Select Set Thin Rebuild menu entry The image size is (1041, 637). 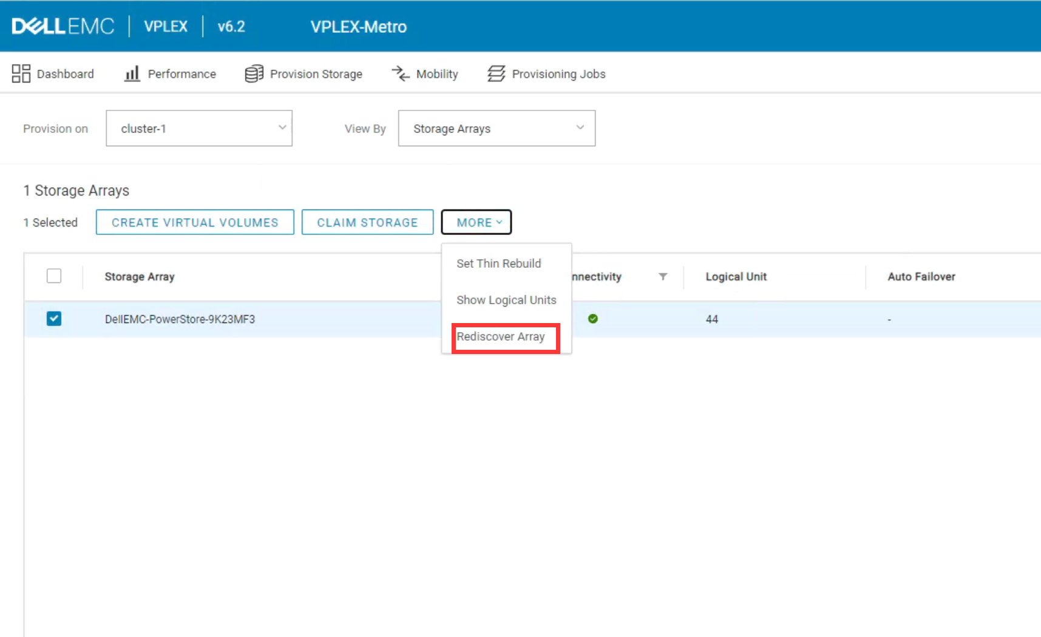(x=499, y=264)
